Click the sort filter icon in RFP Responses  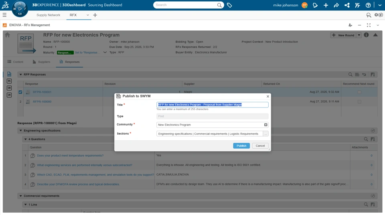click(x=373, y=75)
